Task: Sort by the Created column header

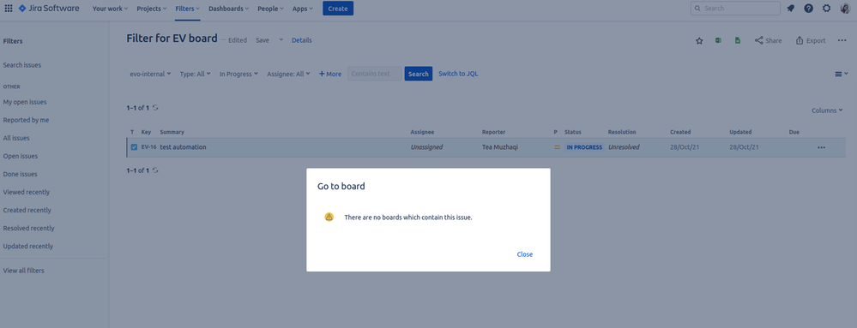Action: pos(680,132)
